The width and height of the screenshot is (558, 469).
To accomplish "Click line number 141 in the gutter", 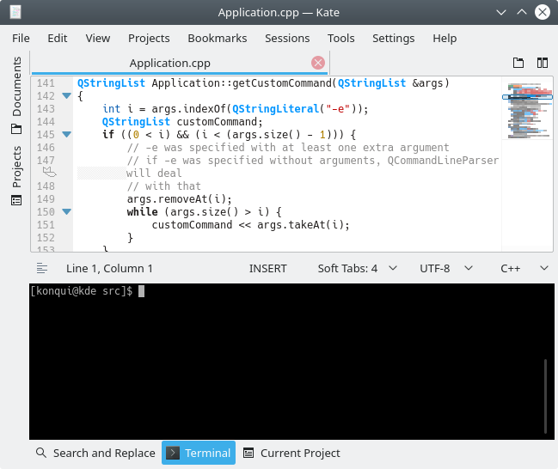I will click(46, 82).
